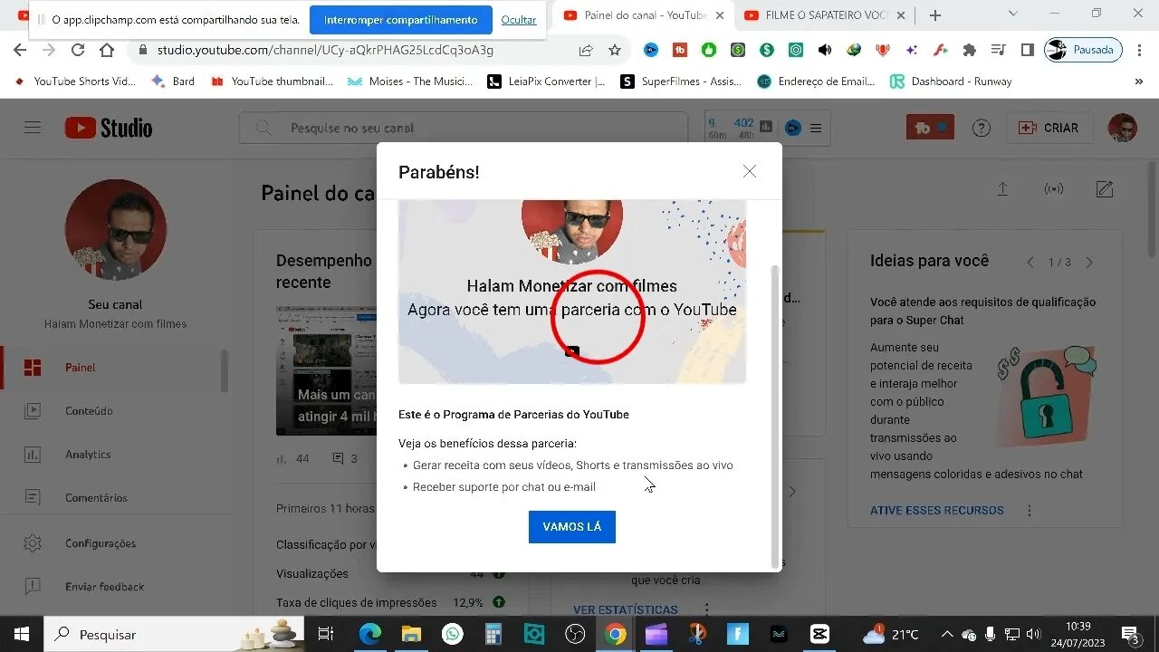Click the YouTube Studio logo
The height and width of the screenshot is (652, 1159).
click(x=109, y=128)
